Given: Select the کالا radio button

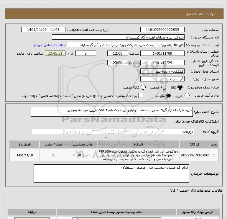Looking at the screenshot, I should tap(180, 87).
